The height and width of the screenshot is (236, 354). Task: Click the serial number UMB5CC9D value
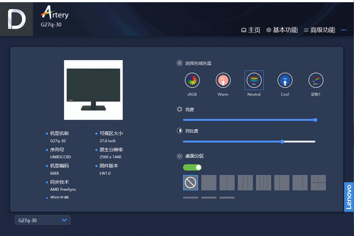pos(60,157)
